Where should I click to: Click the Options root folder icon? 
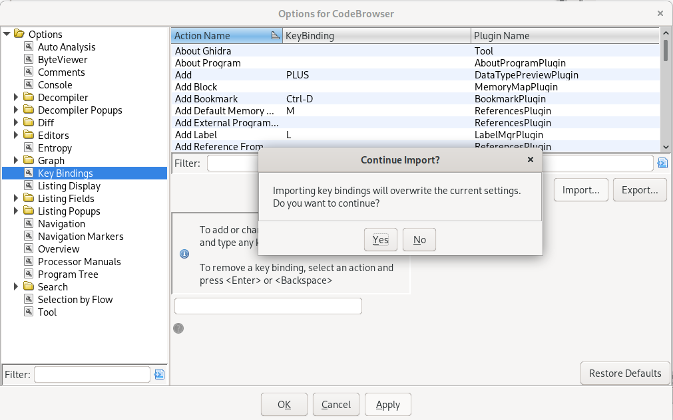(19, 33)
